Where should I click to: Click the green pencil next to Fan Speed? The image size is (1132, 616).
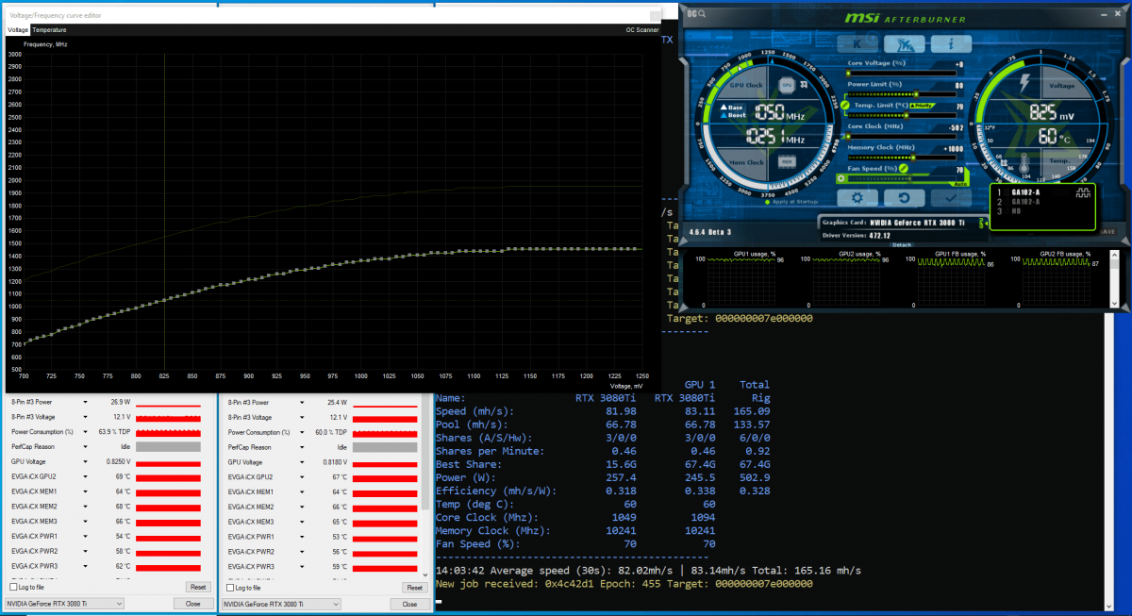(904, 169)
